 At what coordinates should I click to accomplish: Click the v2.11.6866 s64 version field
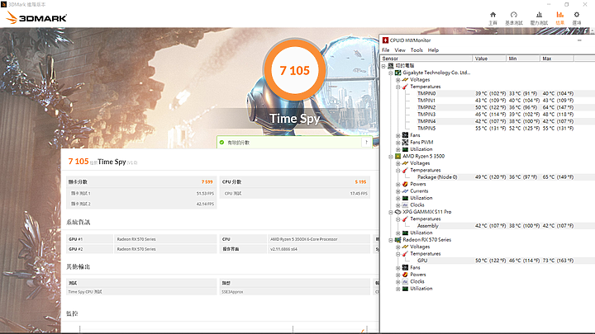point(319,249)
